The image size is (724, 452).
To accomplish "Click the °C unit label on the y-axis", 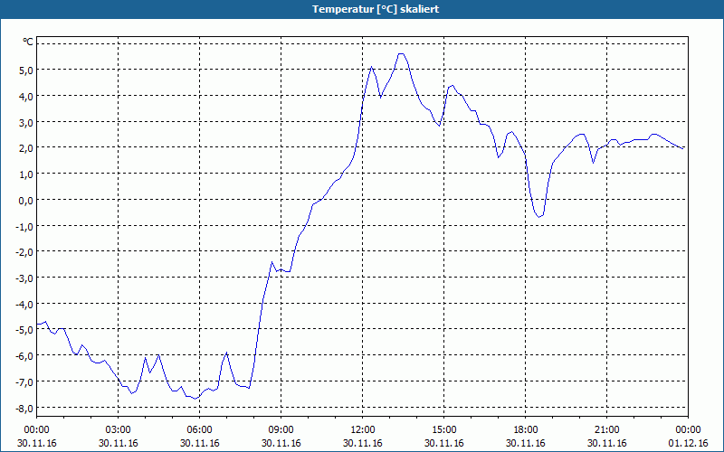I will point(28,42).
